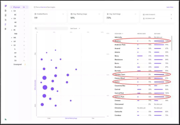Select the Admiralty room row
This screenshot has height=125, width=180.
(x=142, y=37)
